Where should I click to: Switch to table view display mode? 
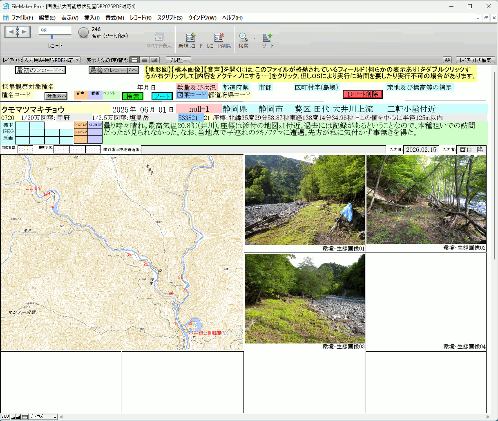pos(154,60)
